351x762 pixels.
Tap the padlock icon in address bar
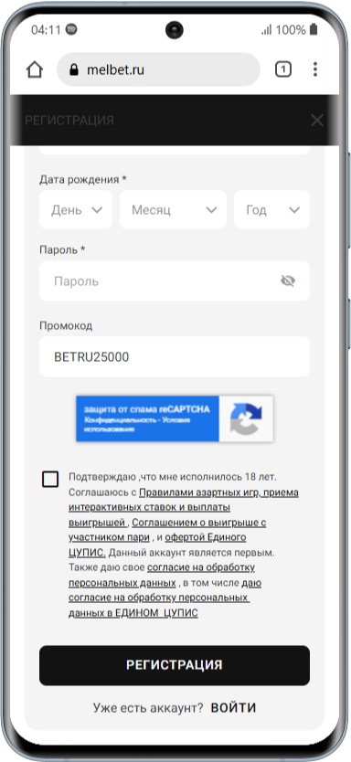[x=74, y=70]
